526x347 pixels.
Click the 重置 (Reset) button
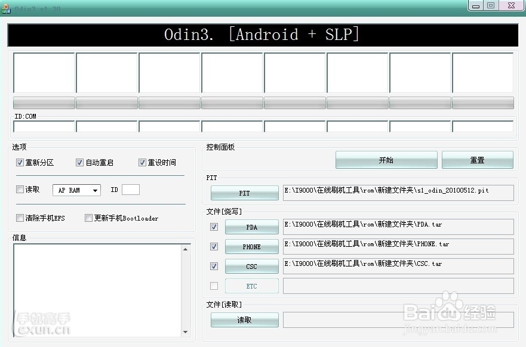coord(477,160)
